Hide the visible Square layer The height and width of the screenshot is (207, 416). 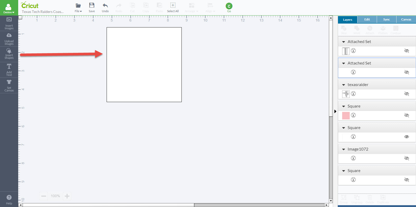[407, 137]
